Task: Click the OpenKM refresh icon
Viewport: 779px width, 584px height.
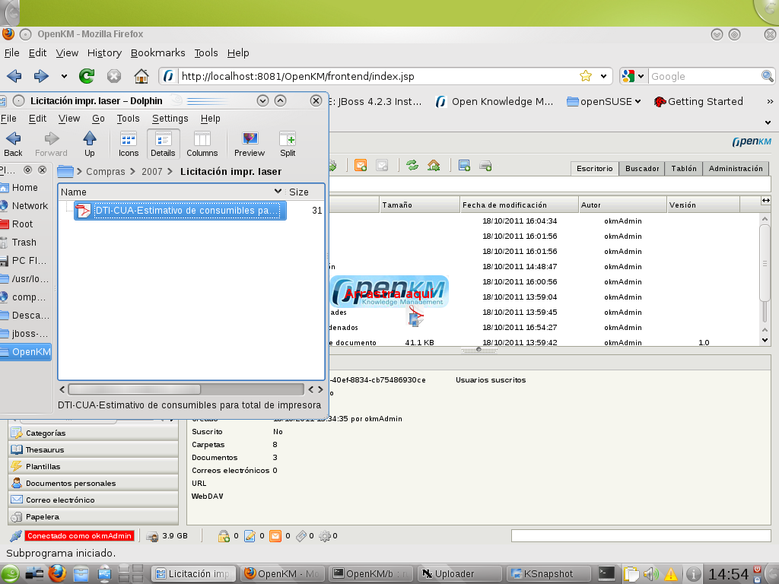Action: [412, 165]
